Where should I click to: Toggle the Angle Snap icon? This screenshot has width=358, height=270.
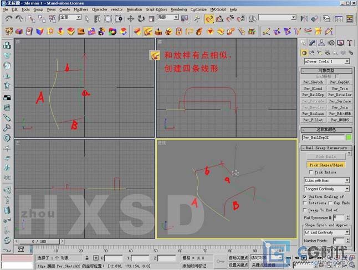tap(219, 19)
